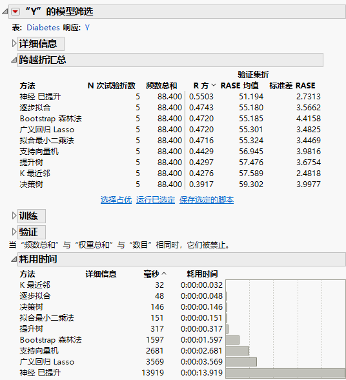Select the 逐步拟合 row in summary table
The height and width of the screenshot is (380, 346).
click(x=170, y=107)
